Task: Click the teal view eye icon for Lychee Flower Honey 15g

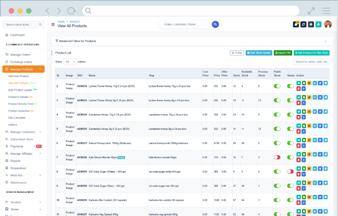Action: [299, 83]
